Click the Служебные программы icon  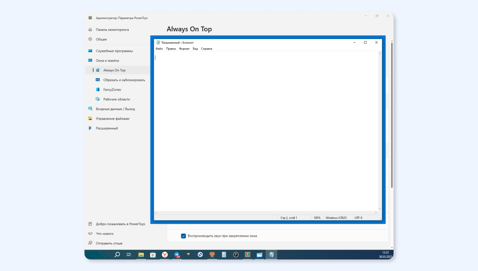pyautogui.click(x=90, y=51)
